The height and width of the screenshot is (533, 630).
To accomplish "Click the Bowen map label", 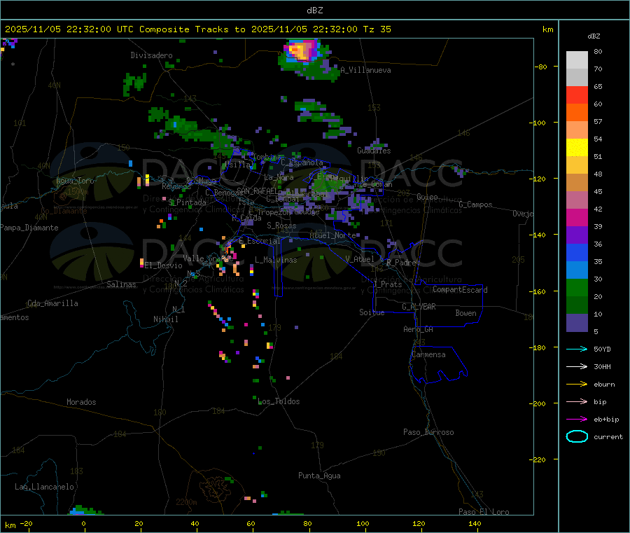I will [465, 313].
